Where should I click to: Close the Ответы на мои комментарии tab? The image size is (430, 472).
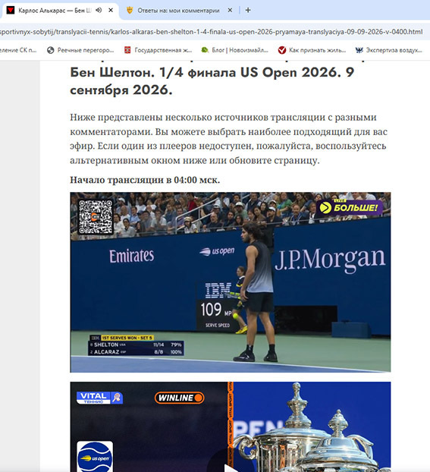click(x=230, y=10)
